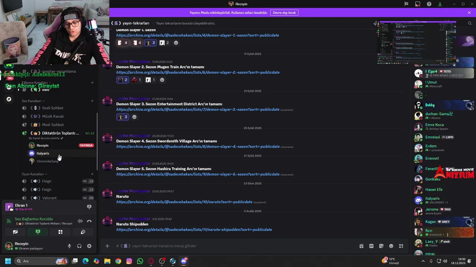The image size is (476, 267).
Task: Collapse the Ses Kanalları category
Action: (33, 101)
